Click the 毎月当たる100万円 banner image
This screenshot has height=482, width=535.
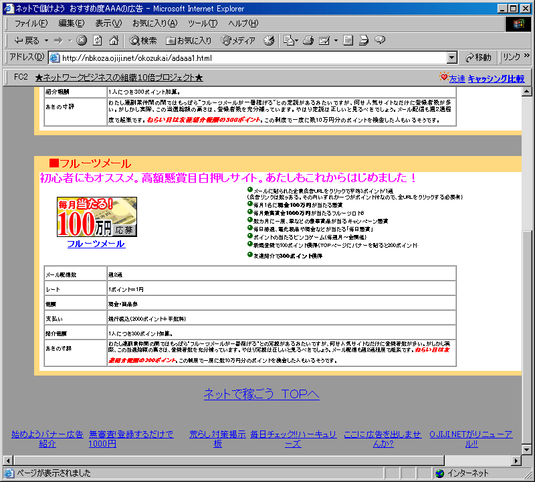click(97, 217)
